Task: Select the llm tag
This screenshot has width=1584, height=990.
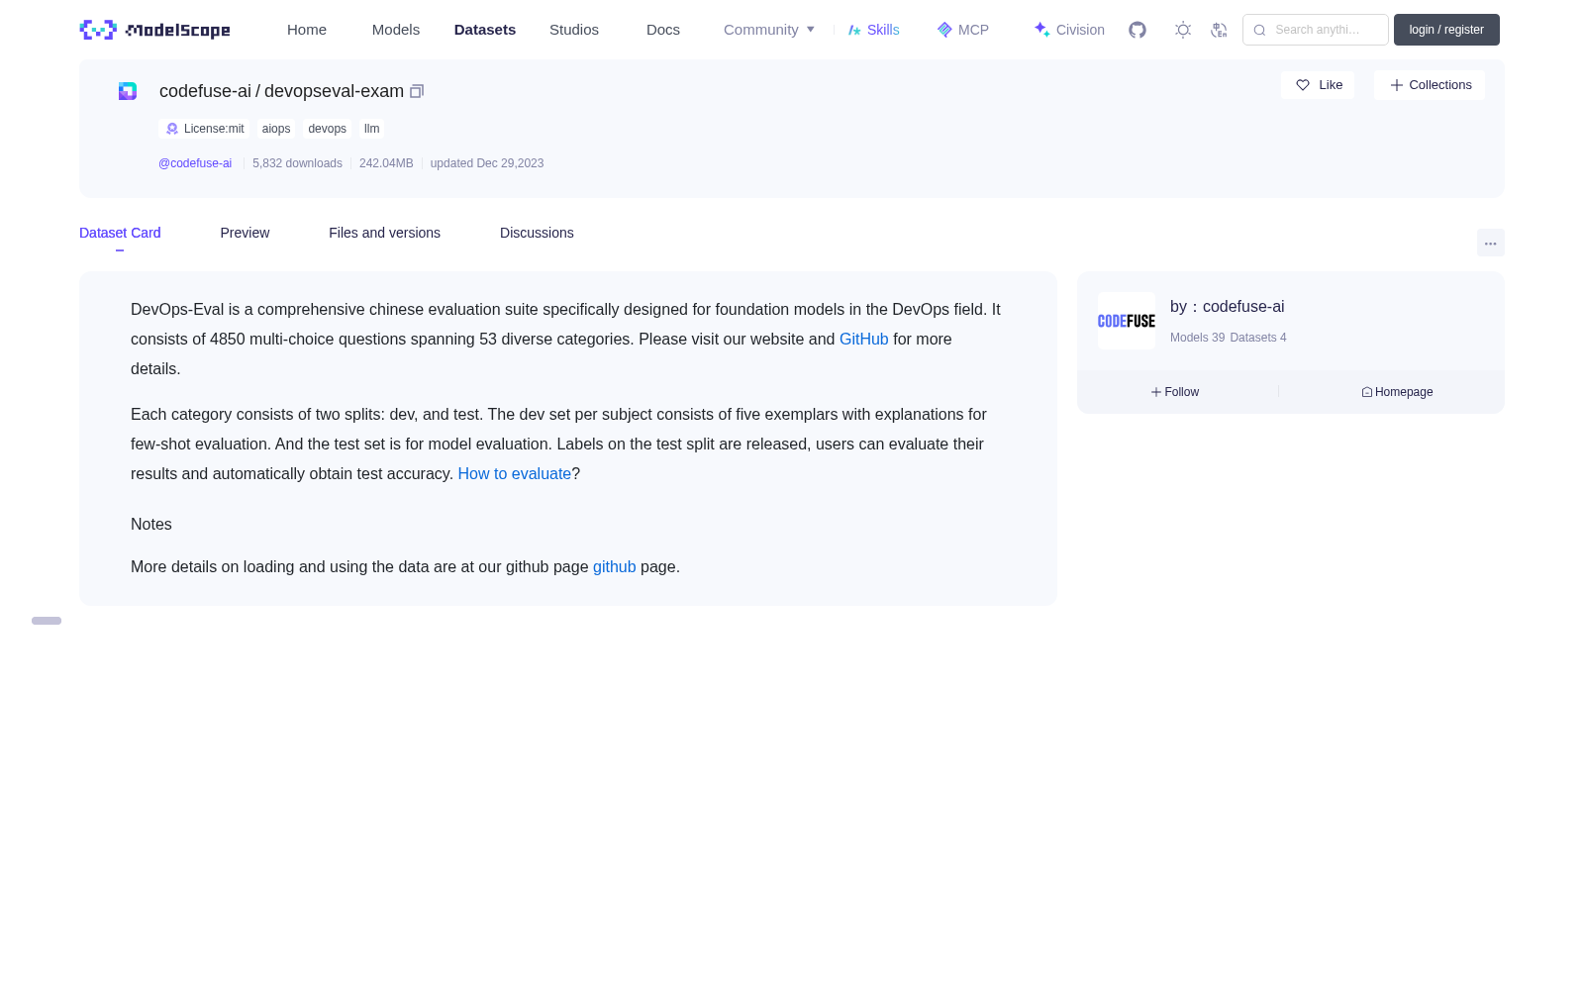Action: point(371,129)
